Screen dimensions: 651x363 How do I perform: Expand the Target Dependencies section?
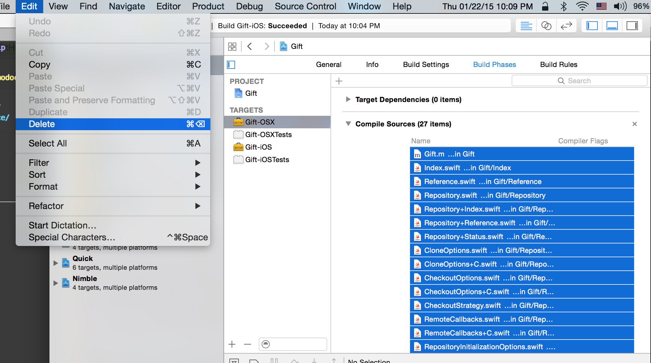click(x=348, y=100)
